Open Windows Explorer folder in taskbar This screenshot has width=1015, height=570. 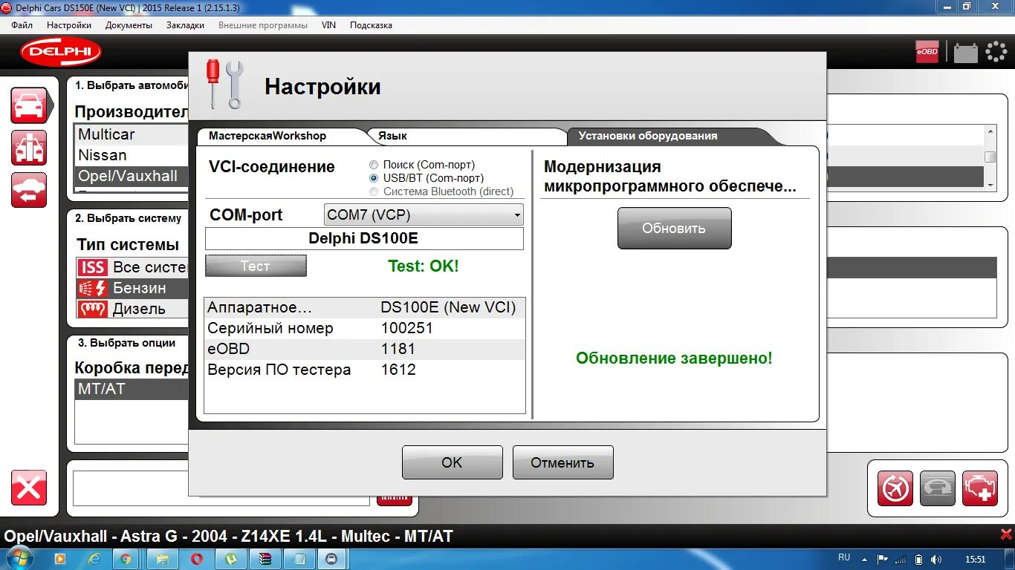click(x=163, y=558)
